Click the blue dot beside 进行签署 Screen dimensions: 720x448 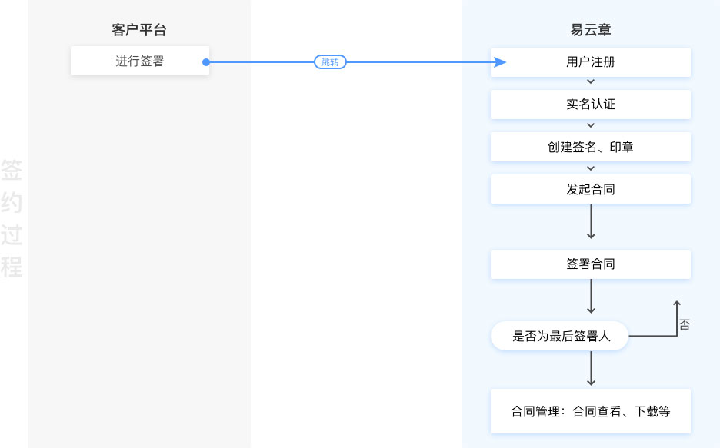pos(206,62)
